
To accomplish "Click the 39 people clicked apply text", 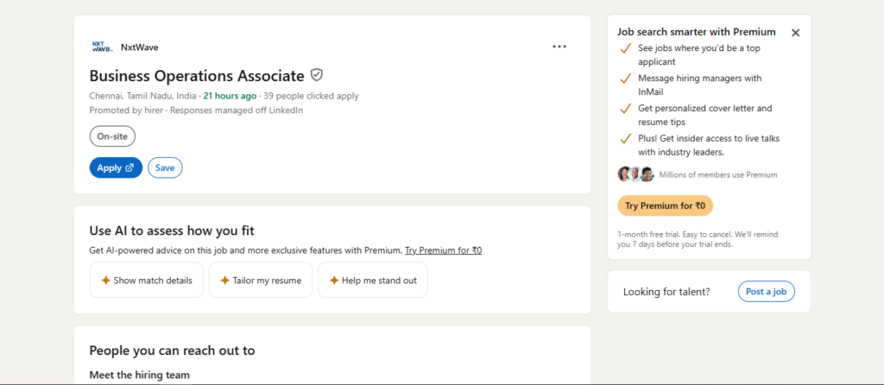I will (311, 96).
